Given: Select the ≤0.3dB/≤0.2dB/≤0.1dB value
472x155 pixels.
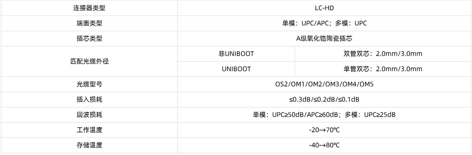Looking at the screenshot, I should pos(324,99).
